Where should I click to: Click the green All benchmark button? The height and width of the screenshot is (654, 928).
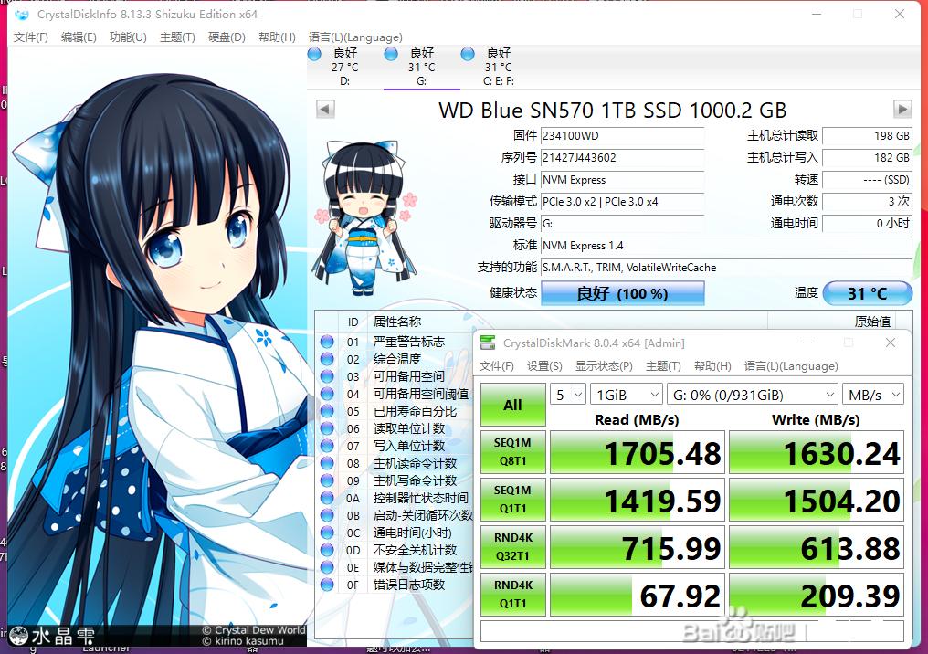coord(512,405)
